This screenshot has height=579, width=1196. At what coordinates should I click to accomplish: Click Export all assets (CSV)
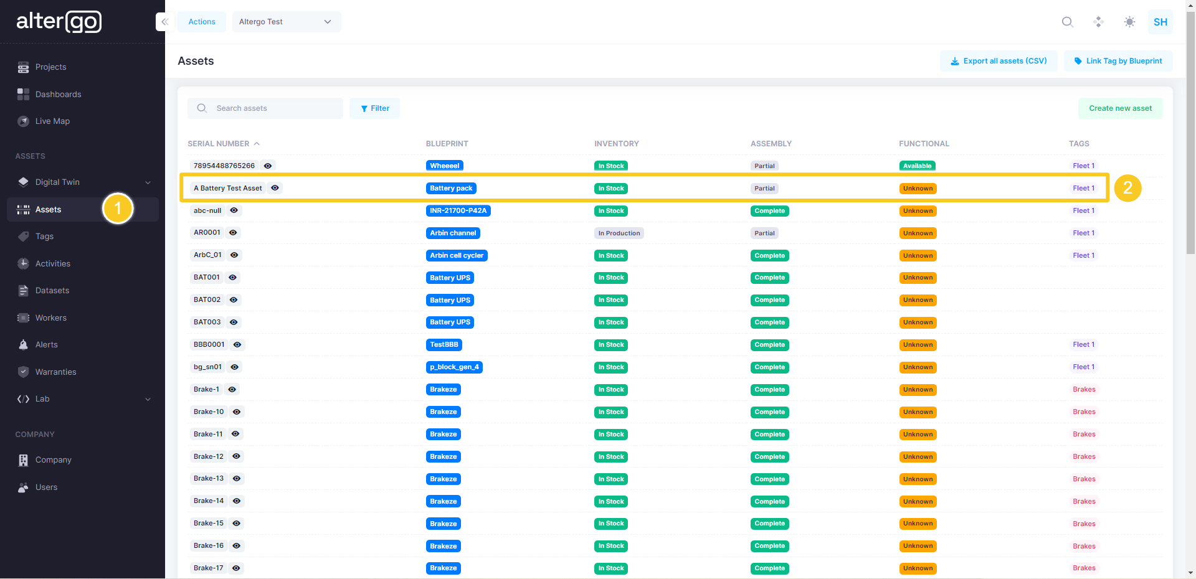click(x=998, y=61)
